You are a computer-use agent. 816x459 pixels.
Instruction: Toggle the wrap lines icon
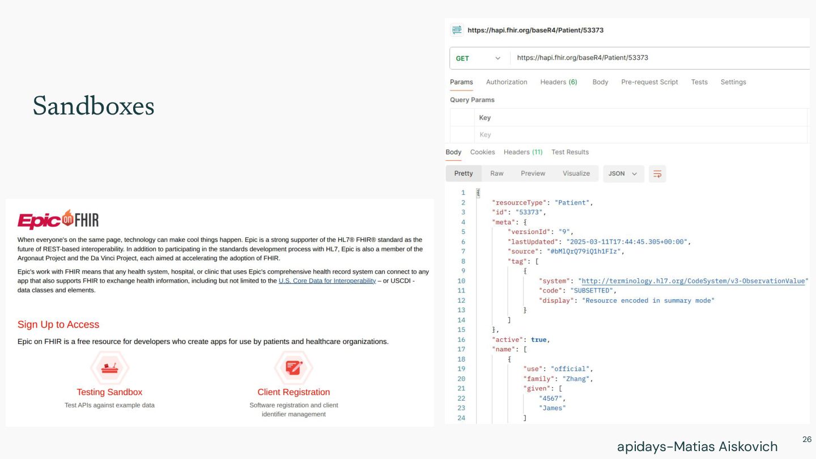tap(657, 174)
